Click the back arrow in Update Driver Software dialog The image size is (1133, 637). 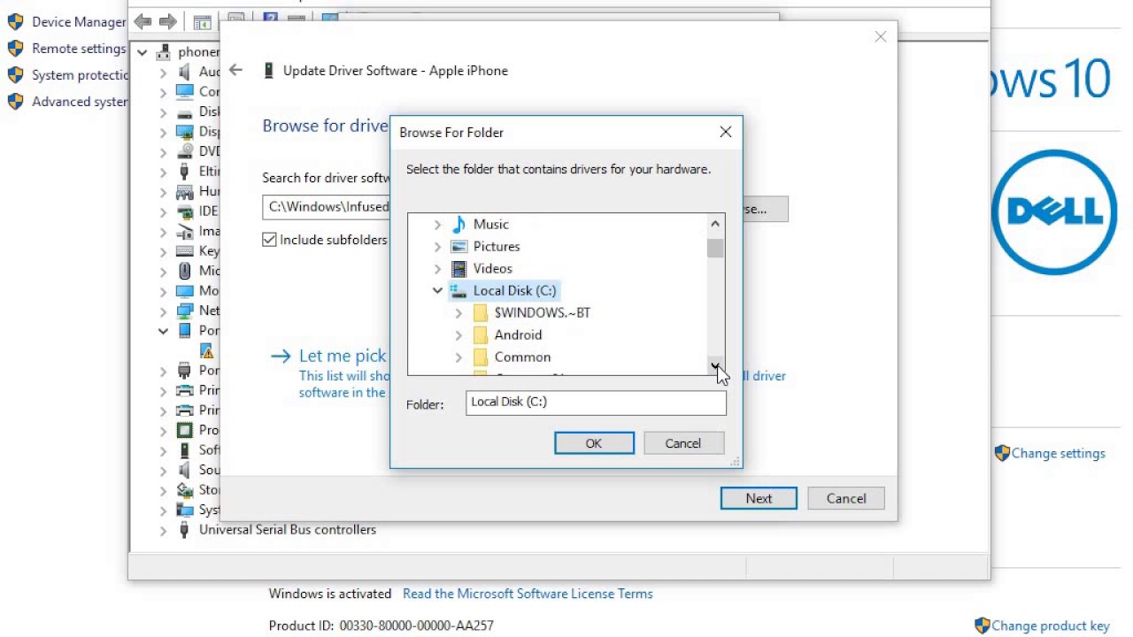coord(235,70)
